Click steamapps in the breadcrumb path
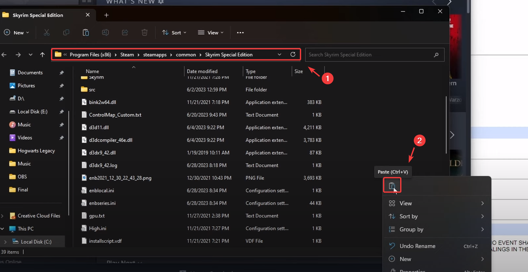This screenshot has height=272, width=528. [155, 55]
